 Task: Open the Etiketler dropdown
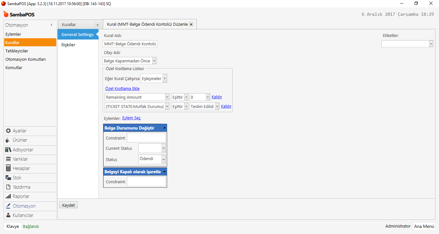(431, 44)
